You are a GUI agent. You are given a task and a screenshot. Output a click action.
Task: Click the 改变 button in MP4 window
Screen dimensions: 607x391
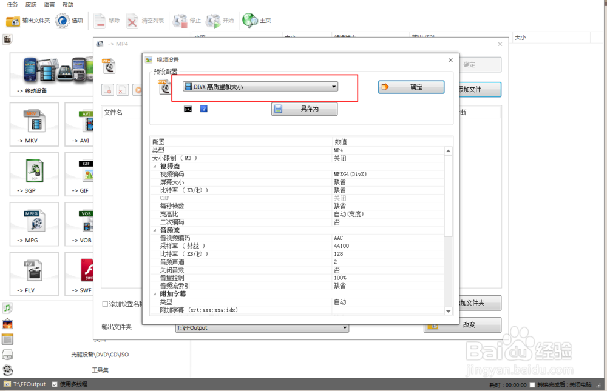coord(463,325)
